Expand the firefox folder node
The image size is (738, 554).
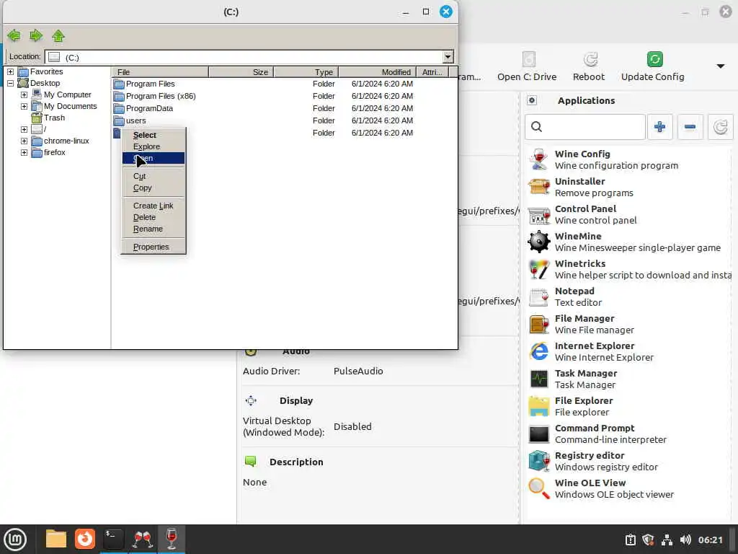pos(24,153)
